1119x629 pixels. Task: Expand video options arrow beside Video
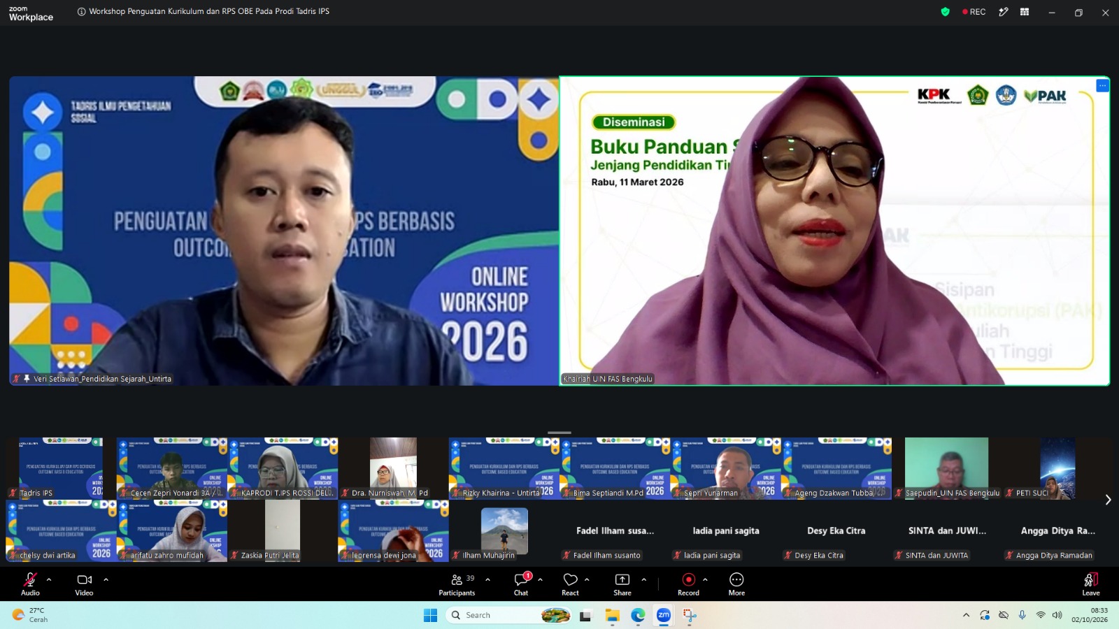click(106, 579)
